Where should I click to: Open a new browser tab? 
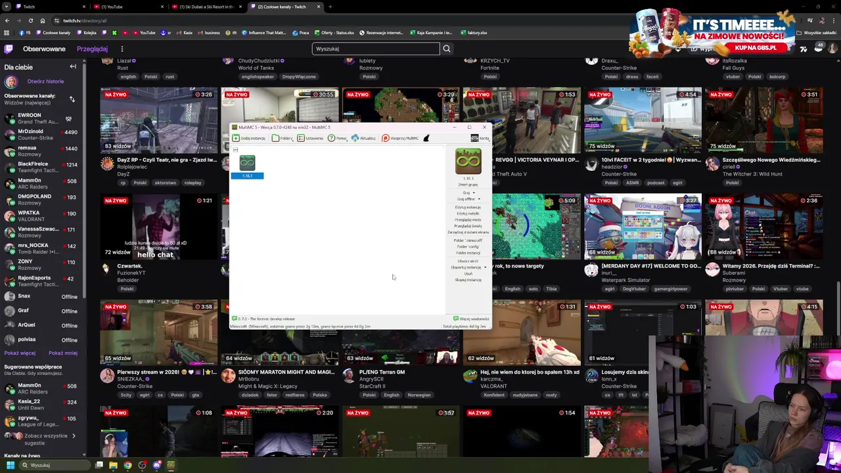click(330, 7)
